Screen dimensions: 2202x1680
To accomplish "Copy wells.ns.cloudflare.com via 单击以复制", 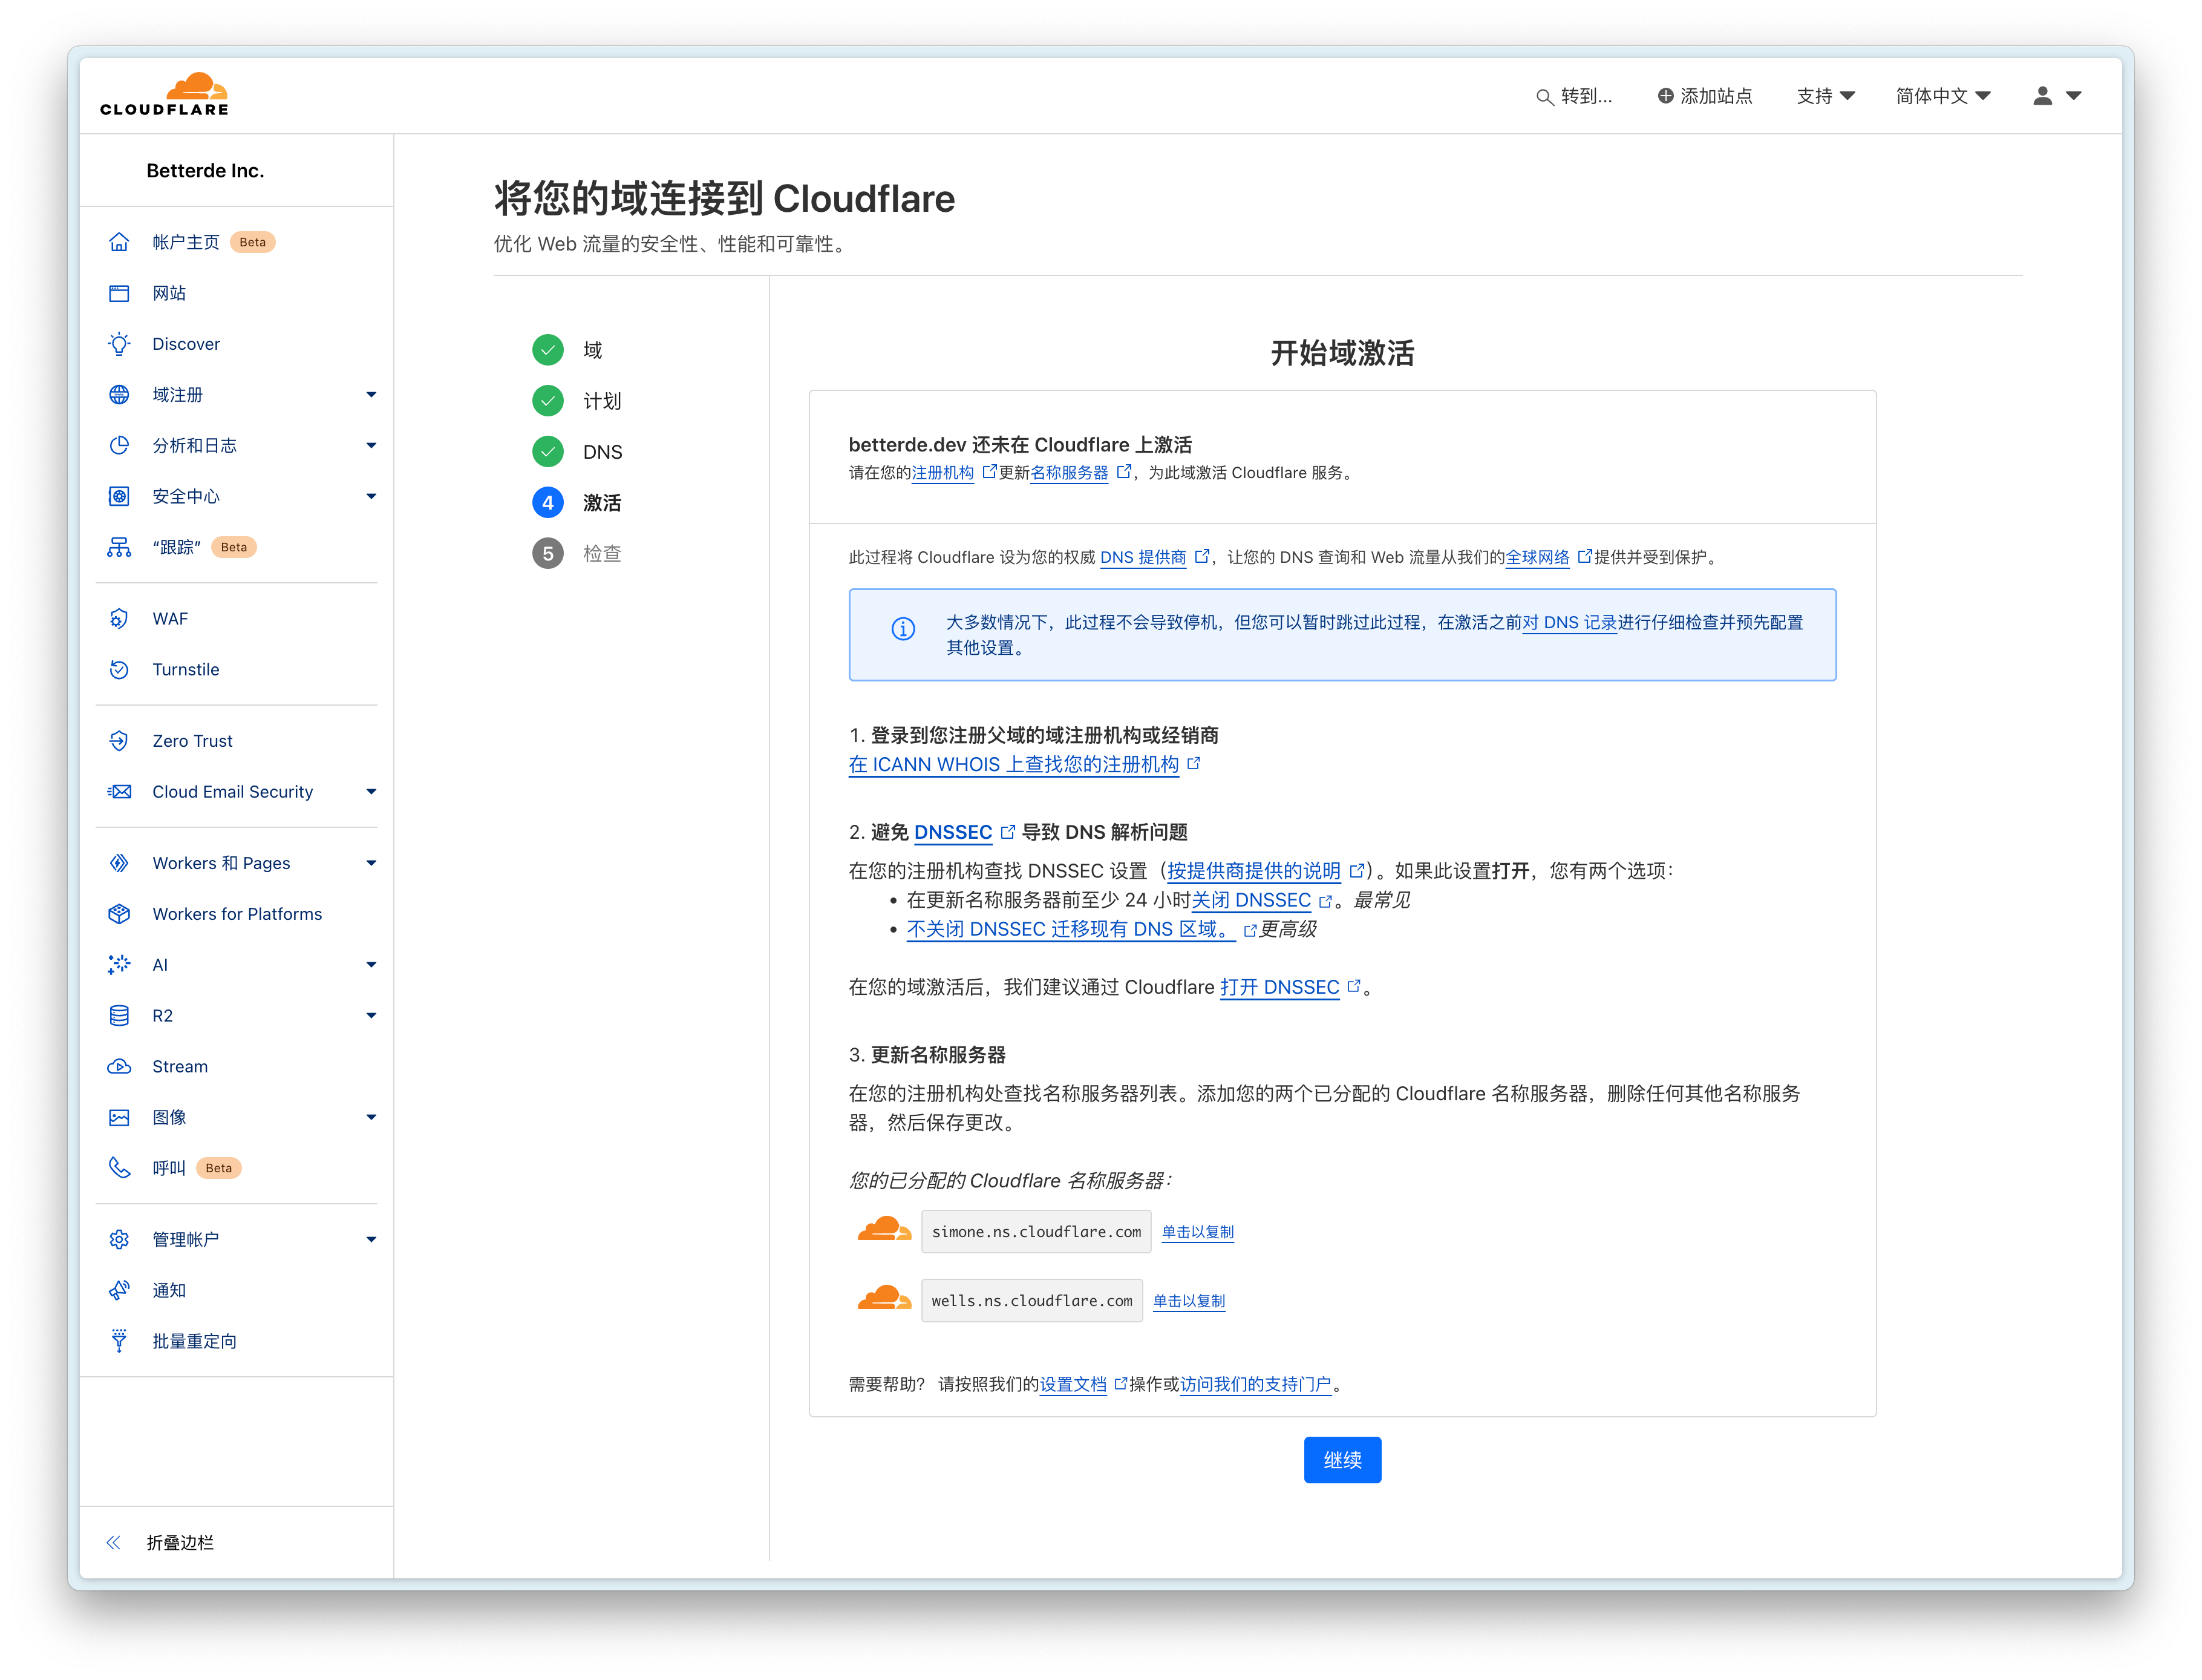I will tap(1189, 1301).
